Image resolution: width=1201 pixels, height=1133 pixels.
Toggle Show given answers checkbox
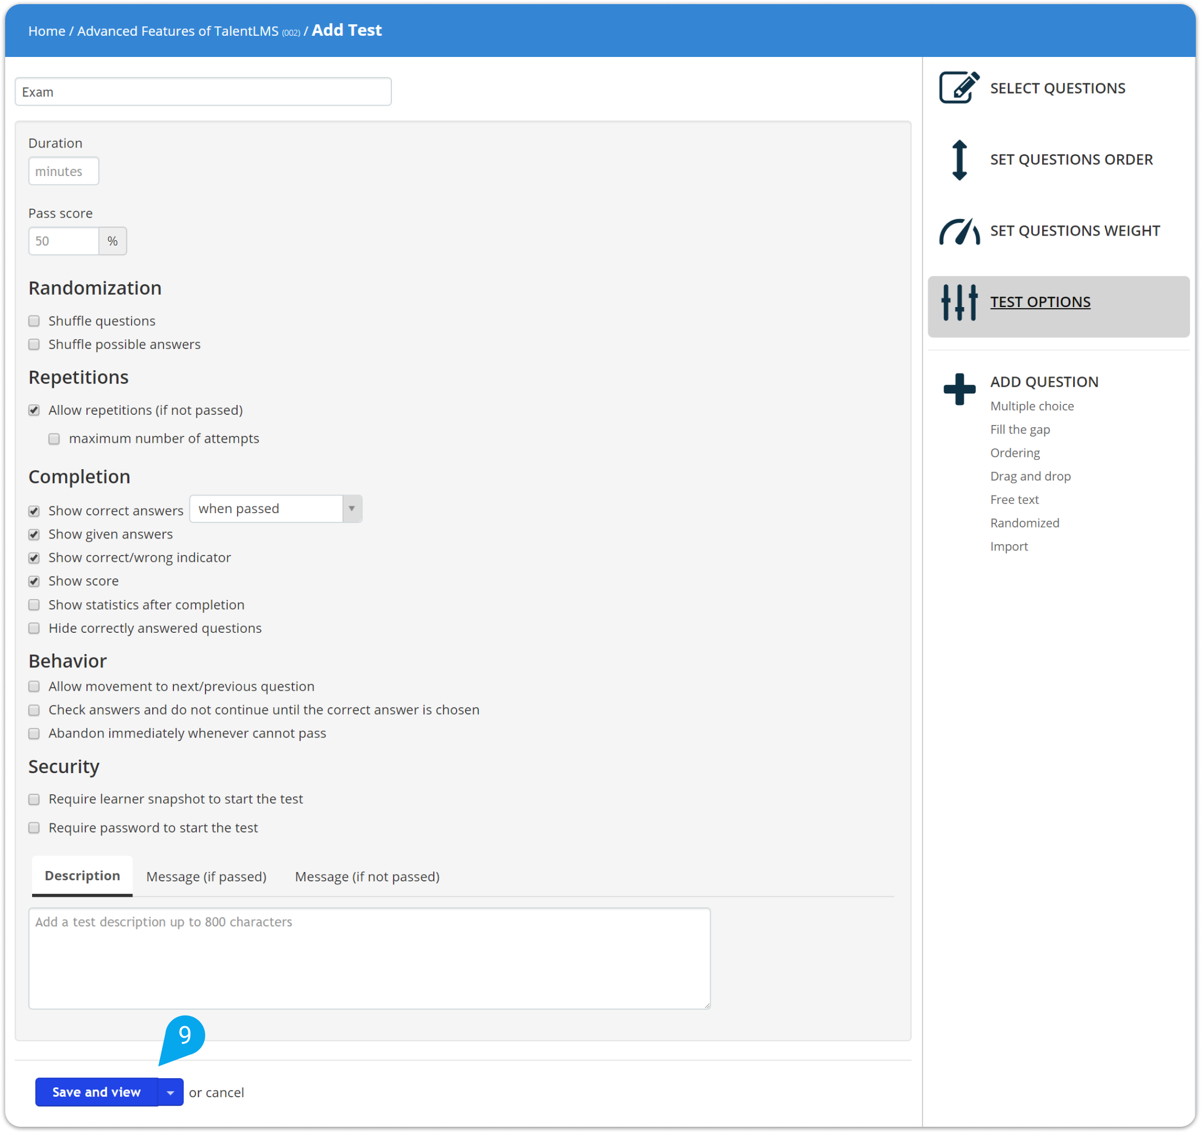click(x=35, y=535)
